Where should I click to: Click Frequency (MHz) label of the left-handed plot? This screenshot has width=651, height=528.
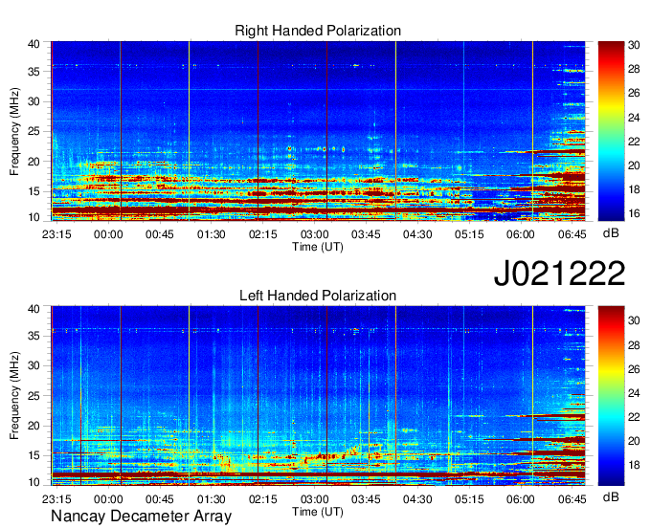(x=14, y=396)
